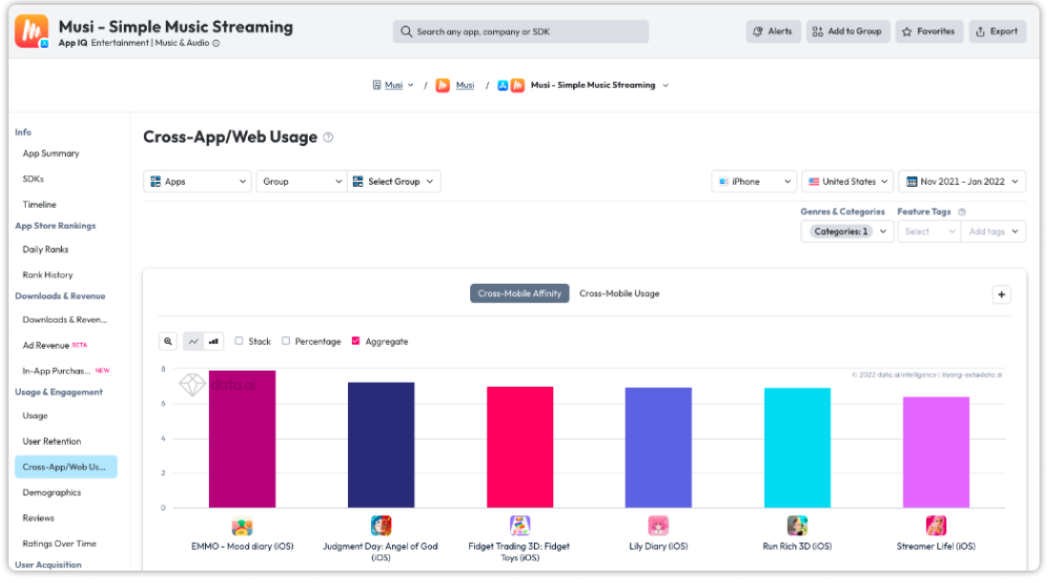Switch to Cross-Mobile Affinity tab

[x=519, y=293]
